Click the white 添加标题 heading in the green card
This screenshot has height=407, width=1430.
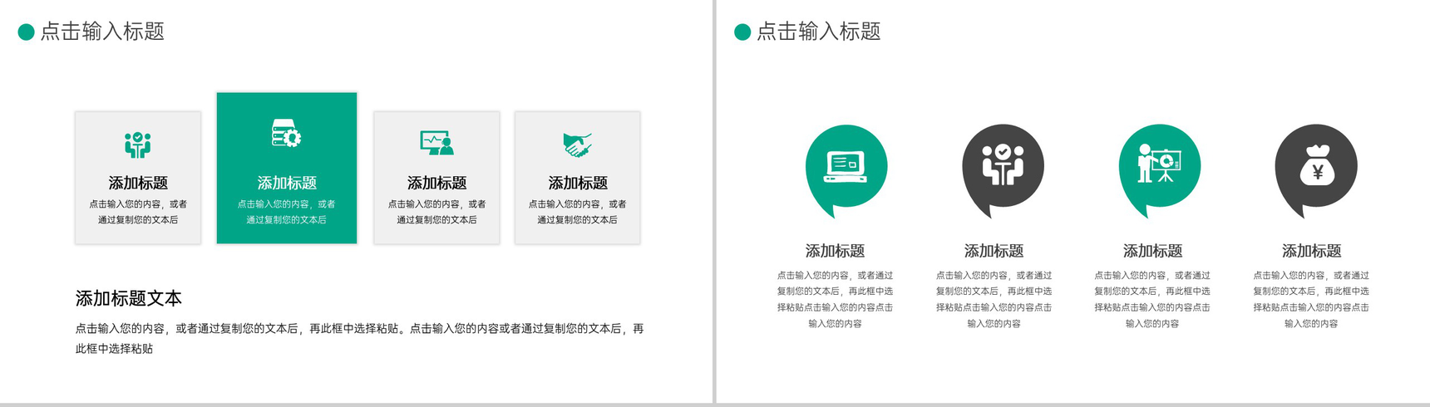pos(287,183)
